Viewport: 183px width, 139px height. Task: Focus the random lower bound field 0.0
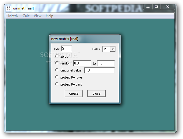(x=82, y=63)
